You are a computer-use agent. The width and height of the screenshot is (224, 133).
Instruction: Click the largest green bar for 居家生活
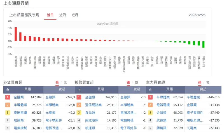[203, 44]
